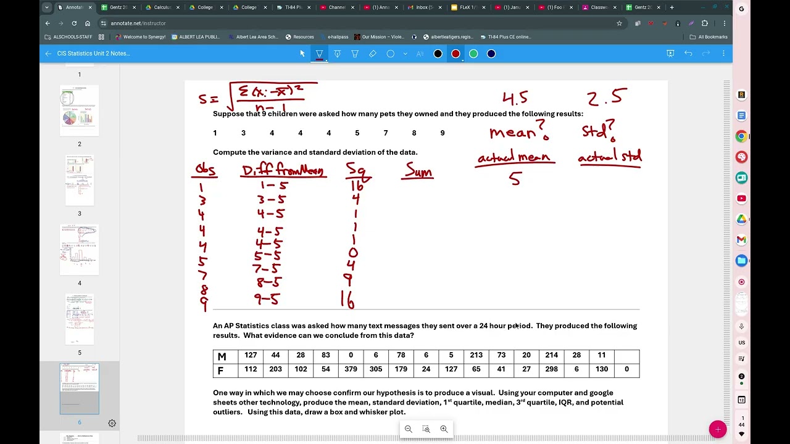Open the ALSCHOOLS-STAFF bookmark folder
This screenshot has width=790, height=444.
[x=69, y=37]
